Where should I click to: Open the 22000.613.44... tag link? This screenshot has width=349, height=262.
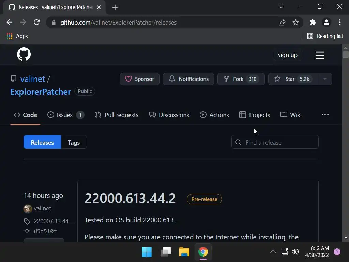tap(54, 221)
